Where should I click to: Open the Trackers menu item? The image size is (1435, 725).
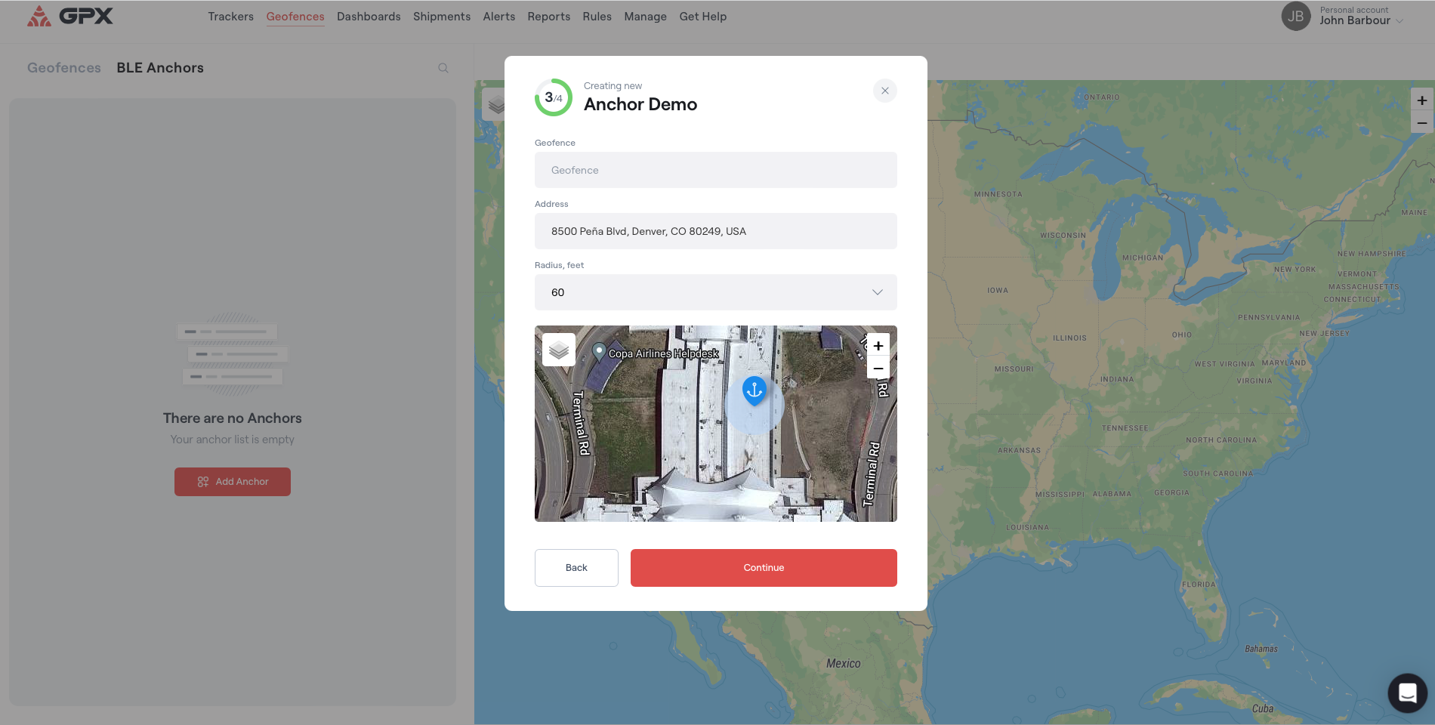[x=230, y=17]
